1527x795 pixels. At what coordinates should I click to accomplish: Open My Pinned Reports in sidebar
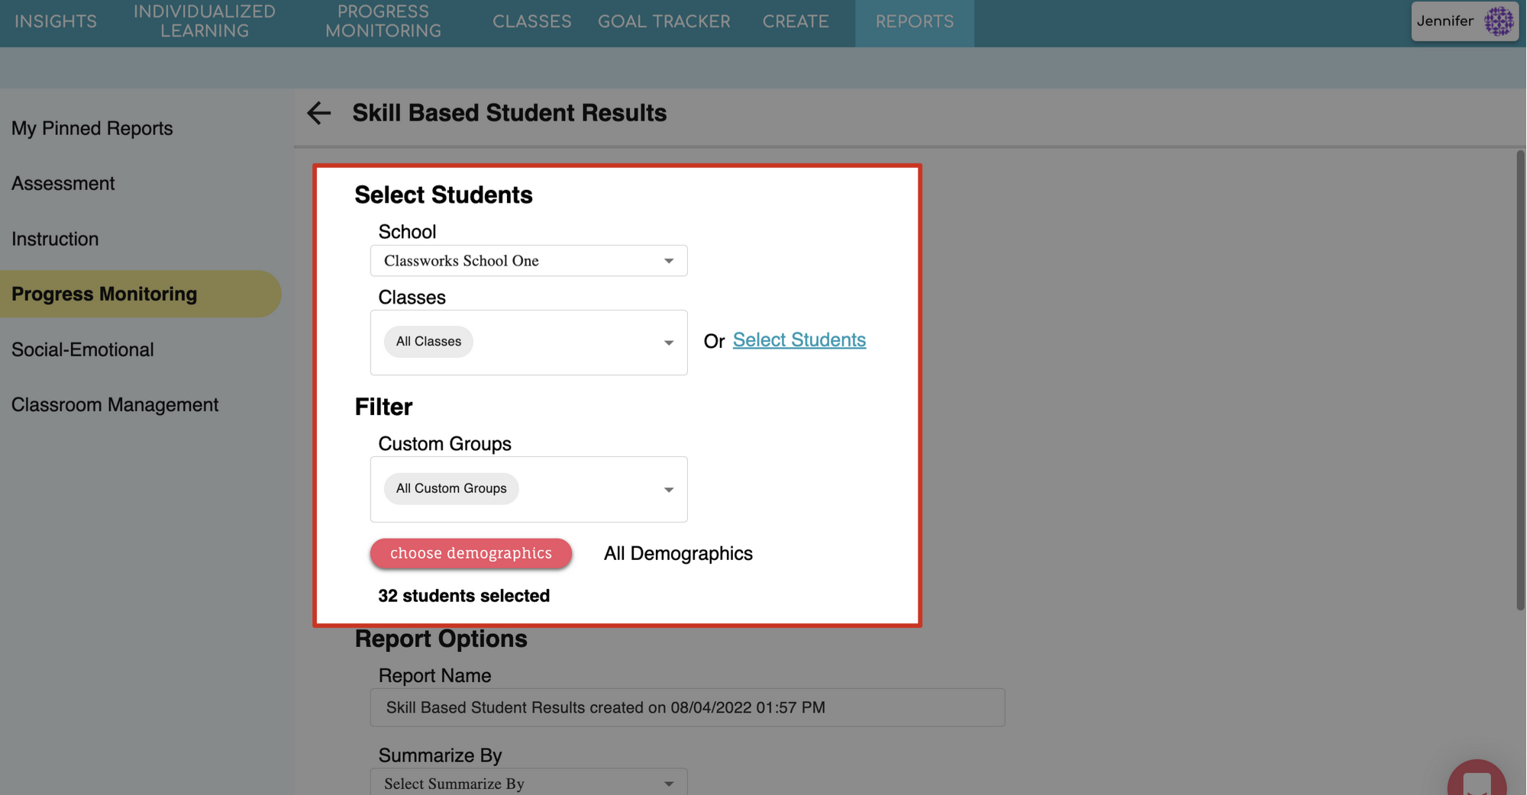click(x=92, y=128)
